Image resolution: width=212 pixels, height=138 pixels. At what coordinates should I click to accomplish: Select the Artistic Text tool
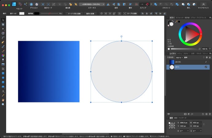click(3, 91)
